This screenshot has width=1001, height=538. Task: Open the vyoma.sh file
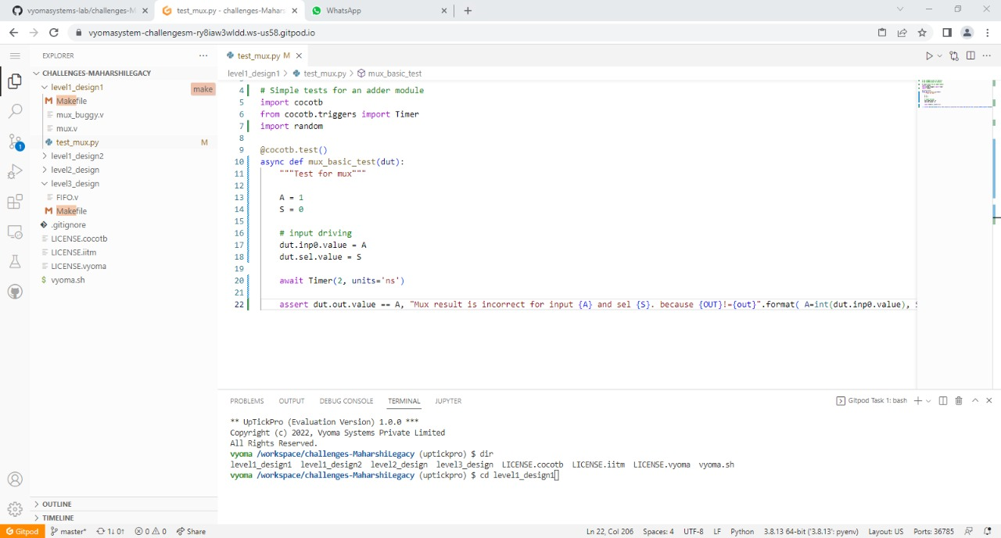[68, 280]
